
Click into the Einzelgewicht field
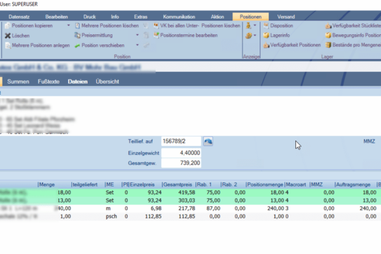coord(181,152)
